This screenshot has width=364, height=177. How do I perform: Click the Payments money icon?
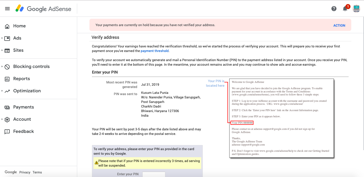(x=7, y=107)
